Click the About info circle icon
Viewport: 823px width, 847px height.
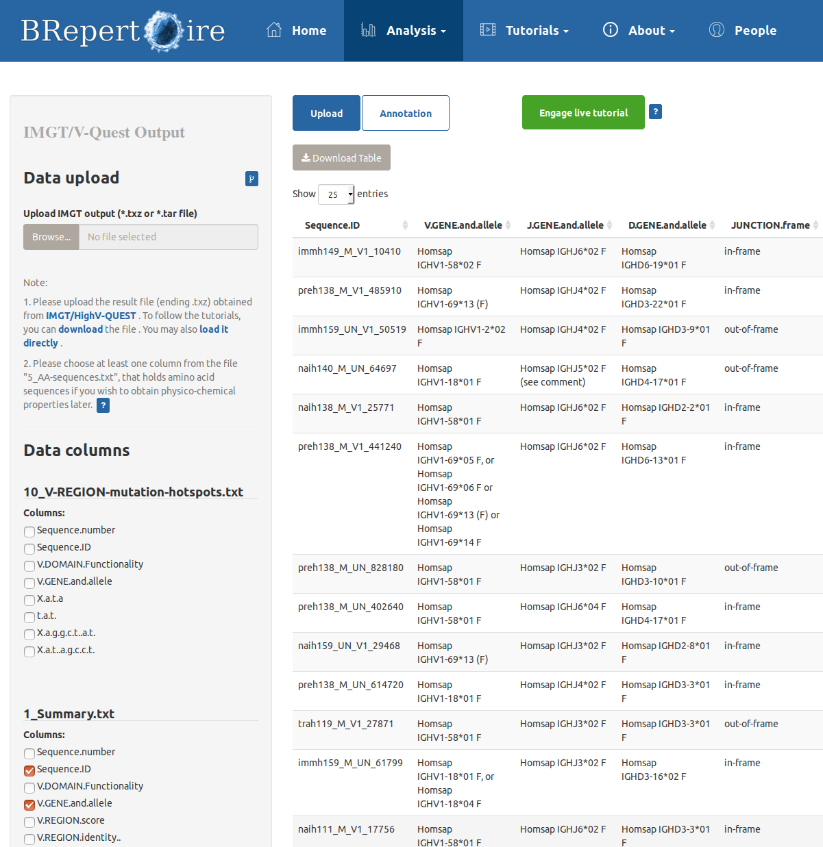point(610,30)
